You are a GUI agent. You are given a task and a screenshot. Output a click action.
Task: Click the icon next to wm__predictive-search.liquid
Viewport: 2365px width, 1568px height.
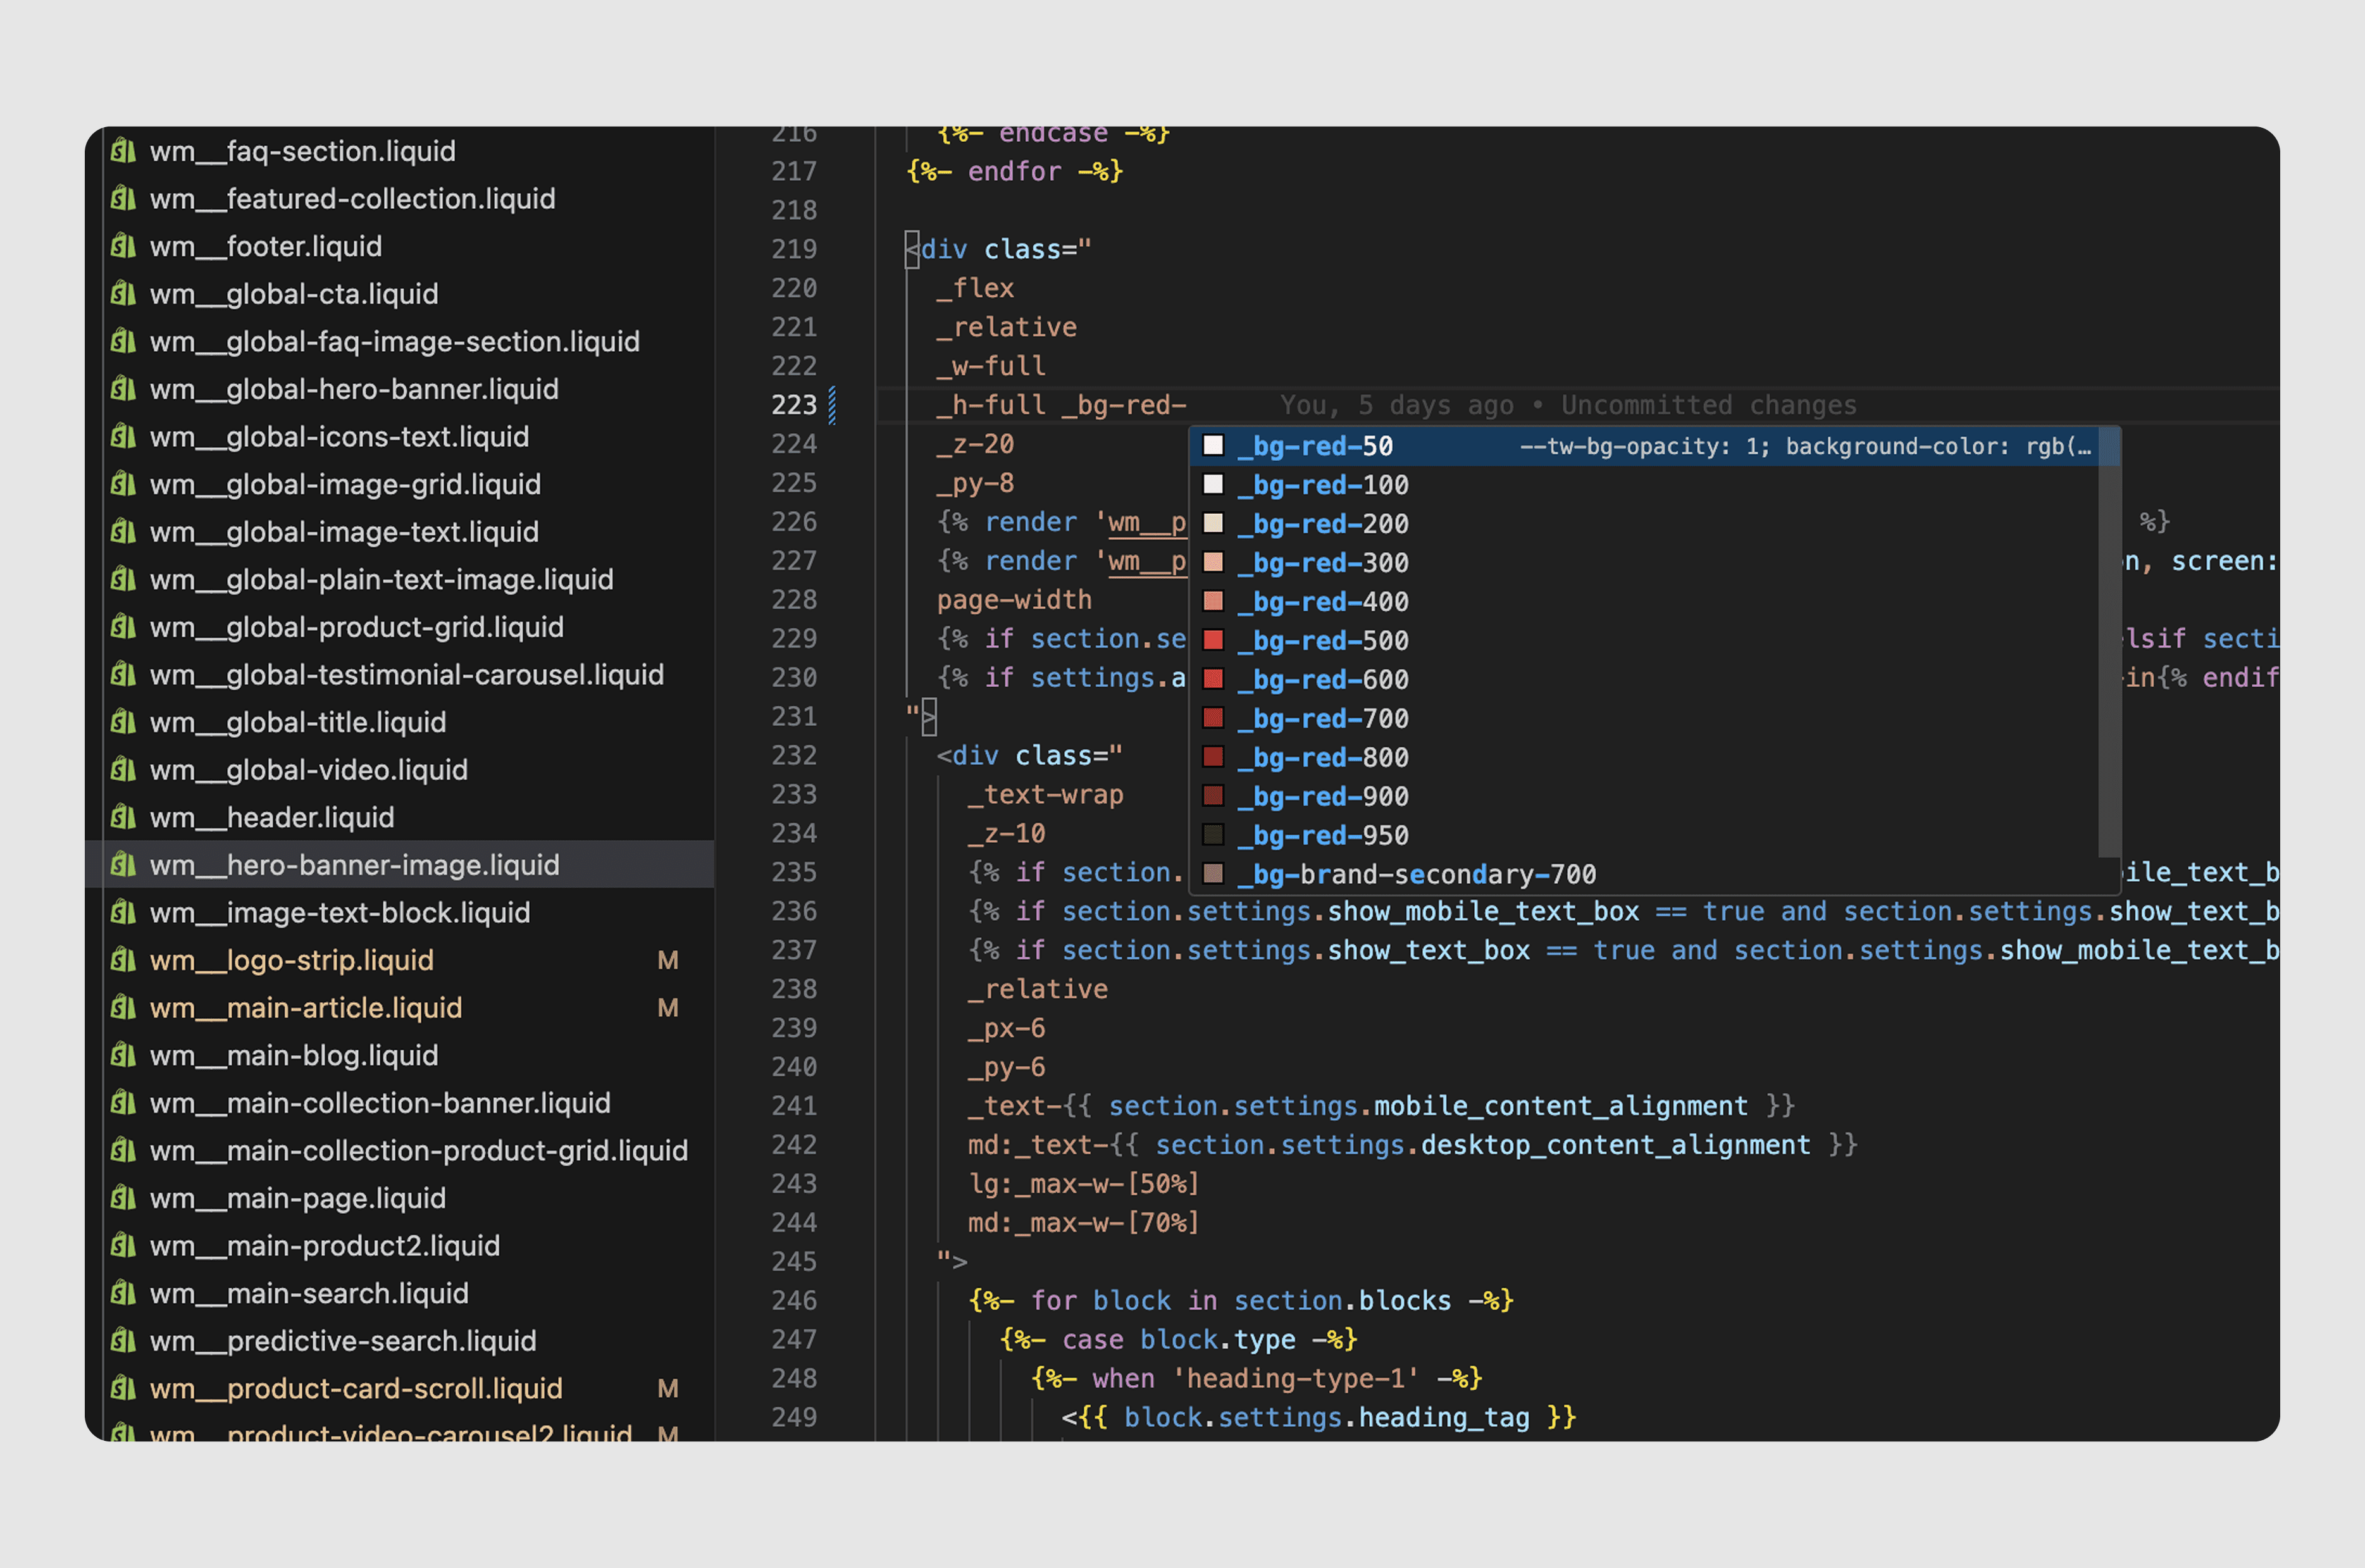(x=123, y=1341)
